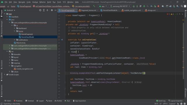The width and height of the screenshot is (187, 105).
Task: Select mobile_navigation.xml in the project tree
Action: pos(25,69)
